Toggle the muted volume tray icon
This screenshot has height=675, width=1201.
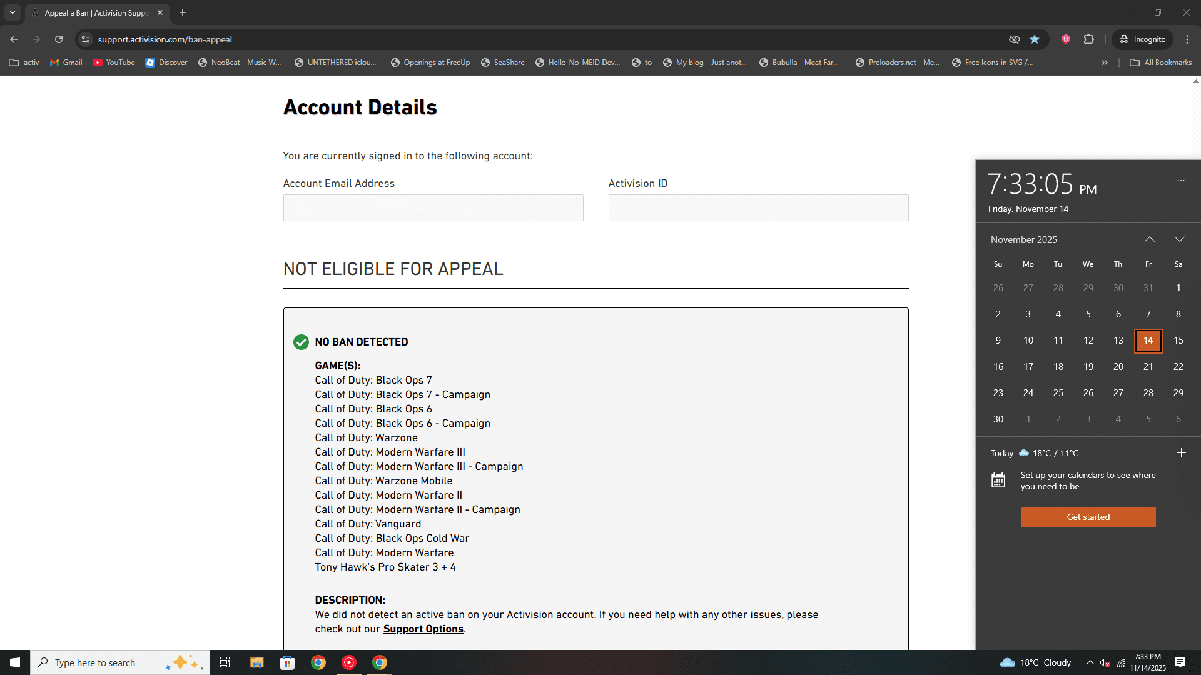(1105, 662)
